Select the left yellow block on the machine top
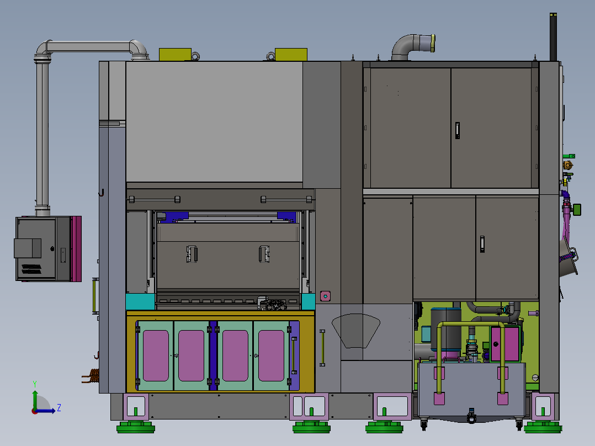Screen dimensions: 595x446 pos(175,54)
